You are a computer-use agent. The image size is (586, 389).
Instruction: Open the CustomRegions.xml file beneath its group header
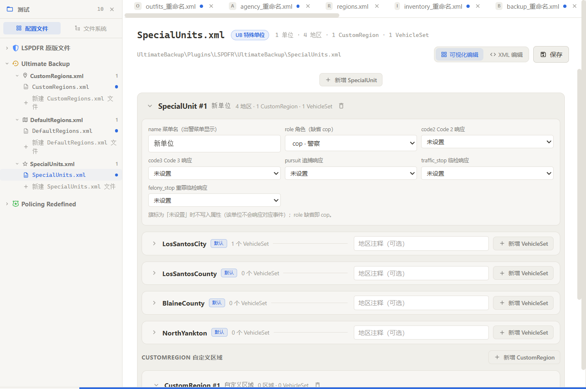tap(61, 87)
